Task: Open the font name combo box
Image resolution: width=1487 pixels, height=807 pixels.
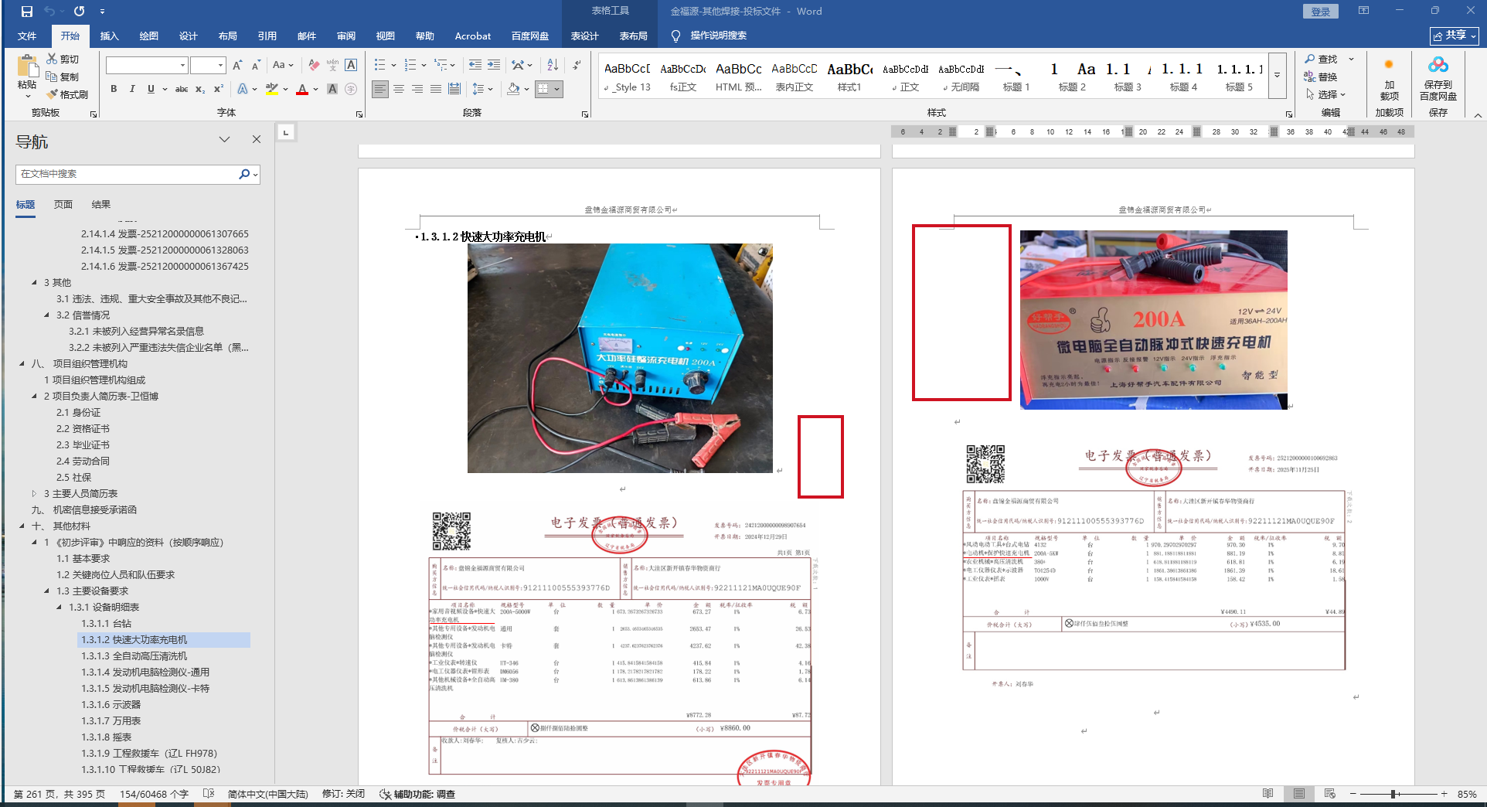Action: pos(147,65)
